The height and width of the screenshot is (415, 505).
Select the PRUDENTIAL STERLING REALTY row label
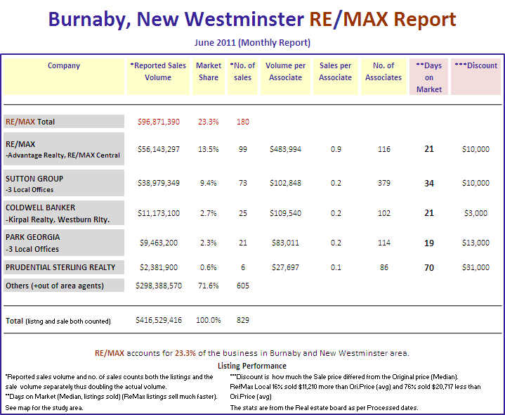64,267
